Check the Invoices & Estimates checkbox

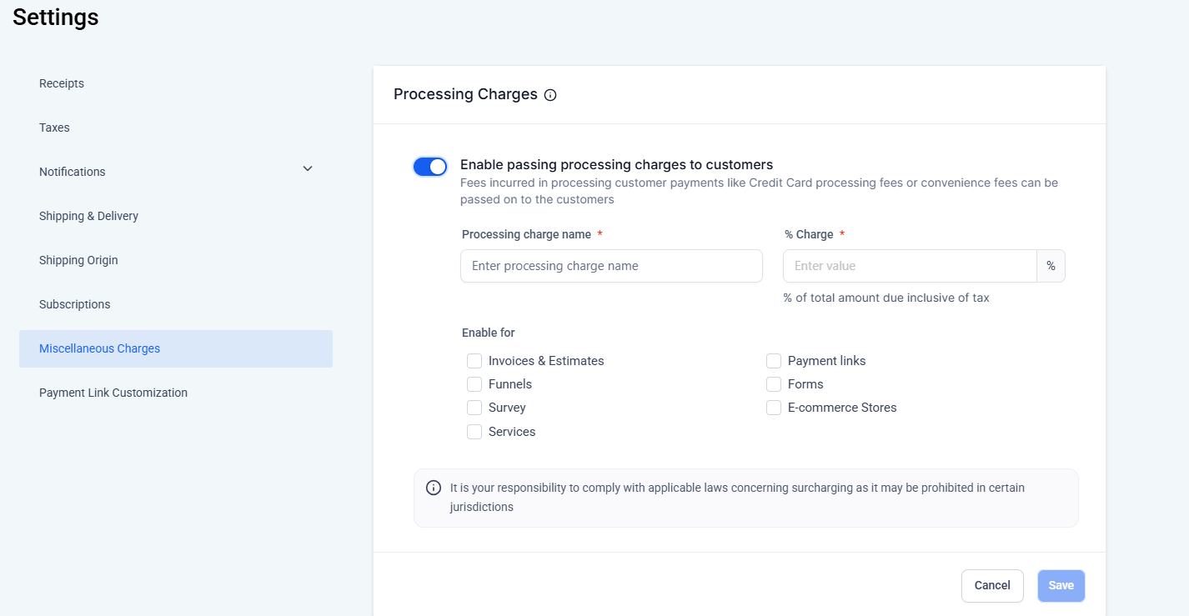click(474, 361)
